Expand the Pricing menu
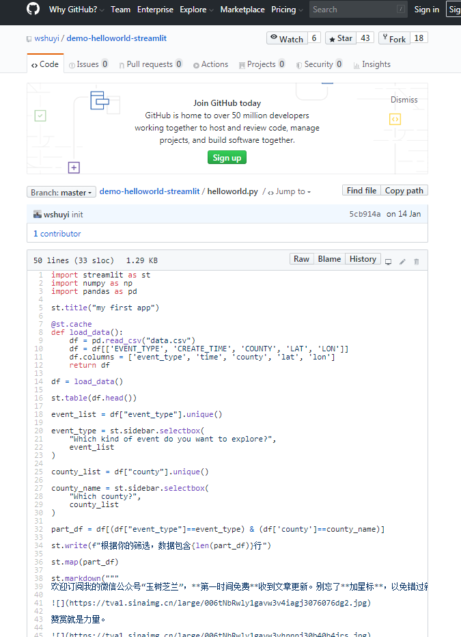The width and height of the screenshot is (461, 637). pyautogui.click(x=287, y=10)
